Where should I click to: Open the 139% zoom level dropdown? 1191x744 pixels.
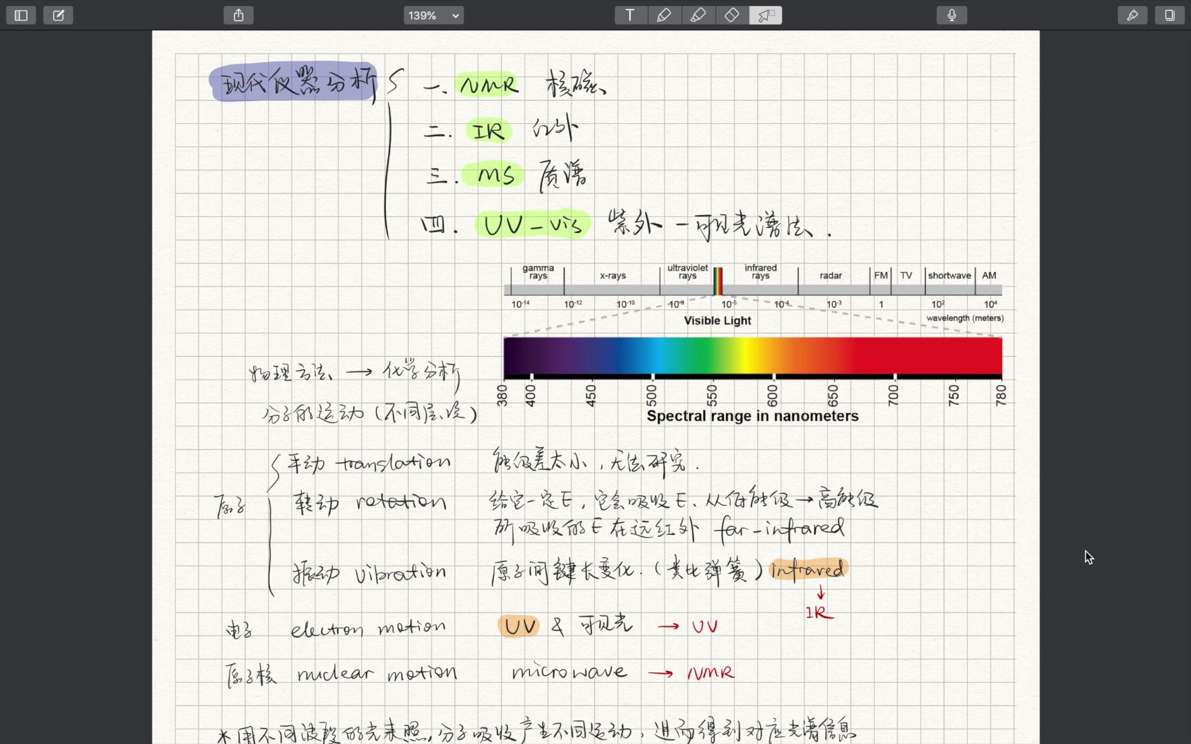click(x=434, y=15)
